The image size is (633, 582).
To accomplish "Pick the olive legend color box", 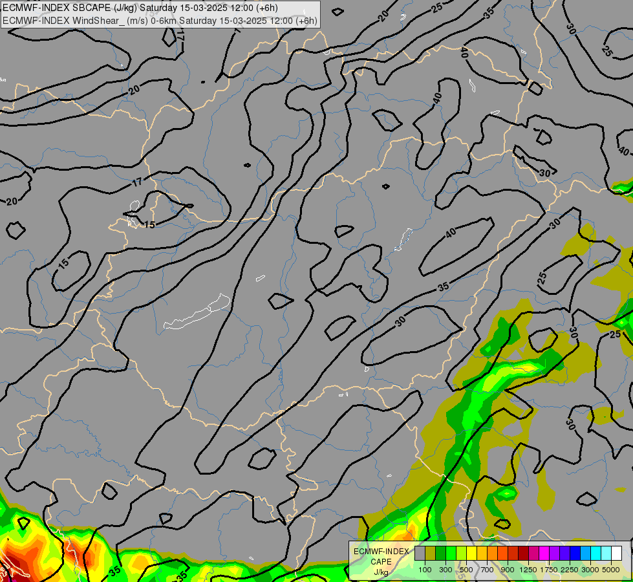I will point(431,554).
